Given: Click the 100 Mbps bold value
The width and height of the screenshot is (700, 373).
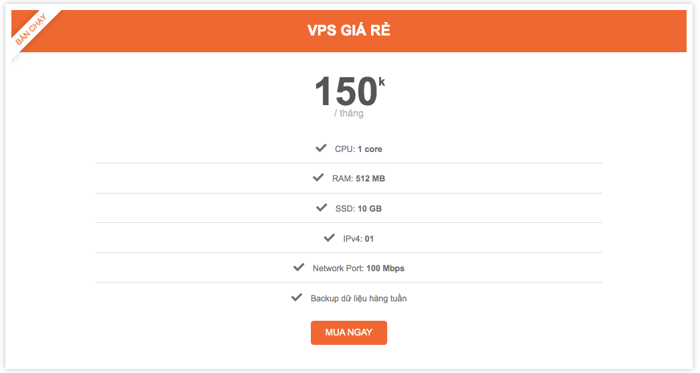Looking at the screenshot, I should coord(385,268).
